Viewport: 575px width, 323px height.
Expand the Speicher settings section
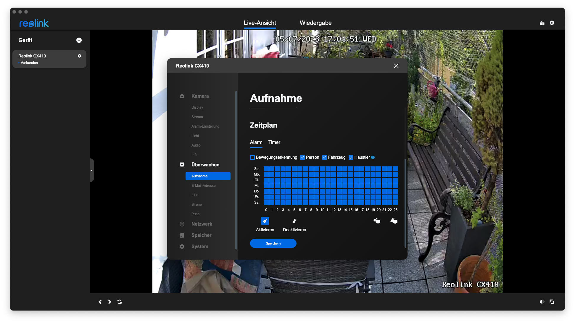(x=201, y=235)
